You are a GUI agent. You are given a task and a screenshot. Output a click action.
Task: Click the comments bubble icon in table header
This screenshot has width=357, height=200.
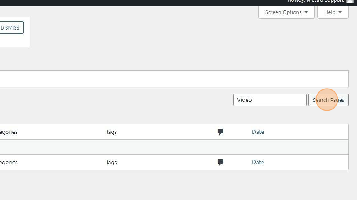pyautogui.click(x=220, y=132)
